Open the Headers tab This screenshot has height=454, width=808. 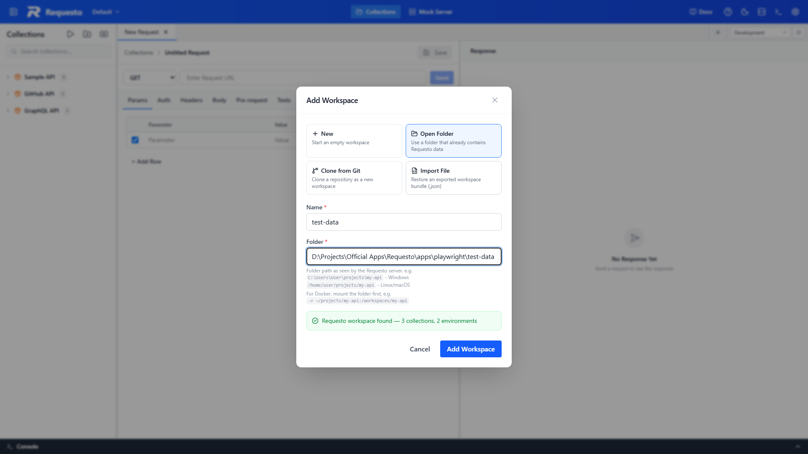pos(191,100)
